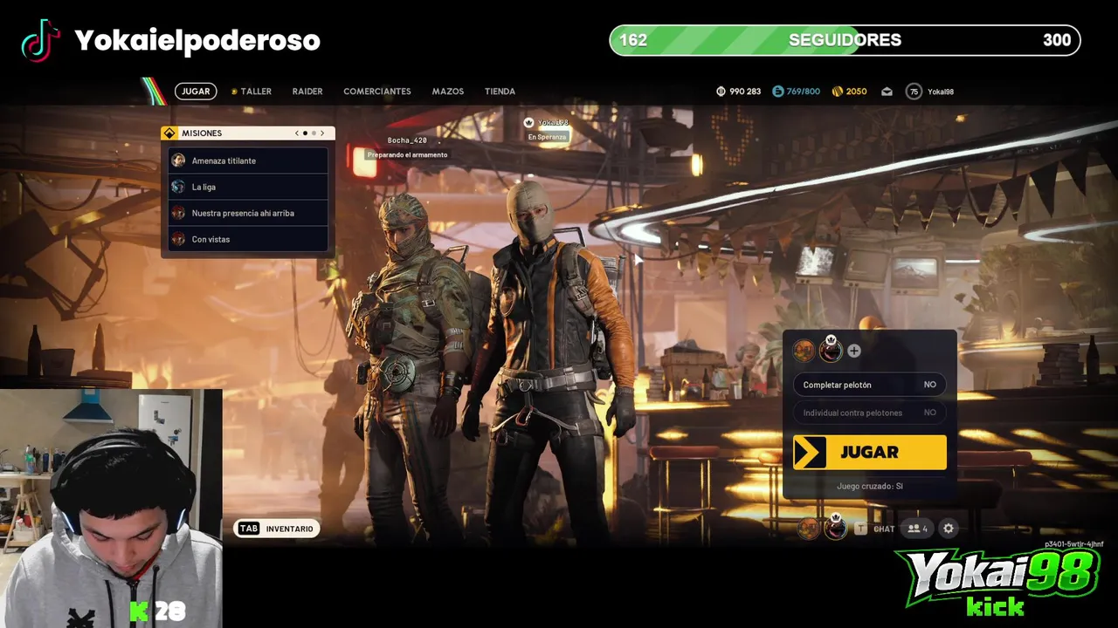Go to the MAZOS tab
1118x628 pixels.
(448, 91)
